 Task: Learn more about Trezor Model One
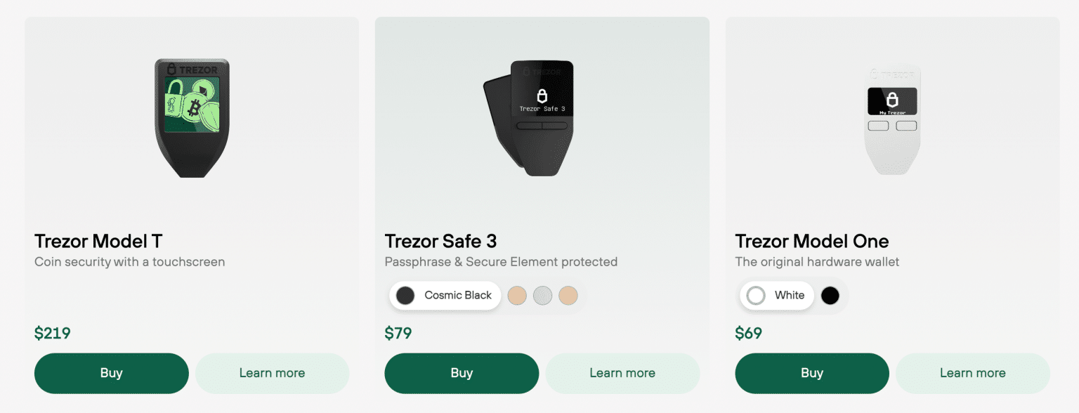pos(972,373)
